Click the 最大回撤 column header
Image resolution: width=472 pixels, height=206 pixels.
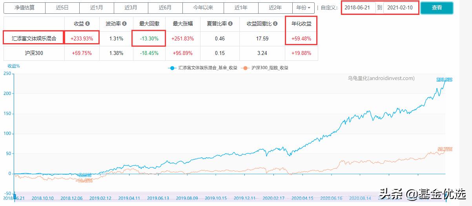(149, 24)
